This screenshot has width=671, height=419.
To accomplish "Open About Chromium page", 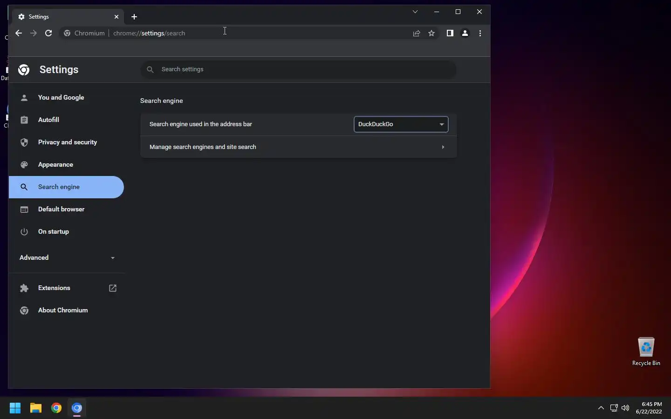I will tap(66, 310).
